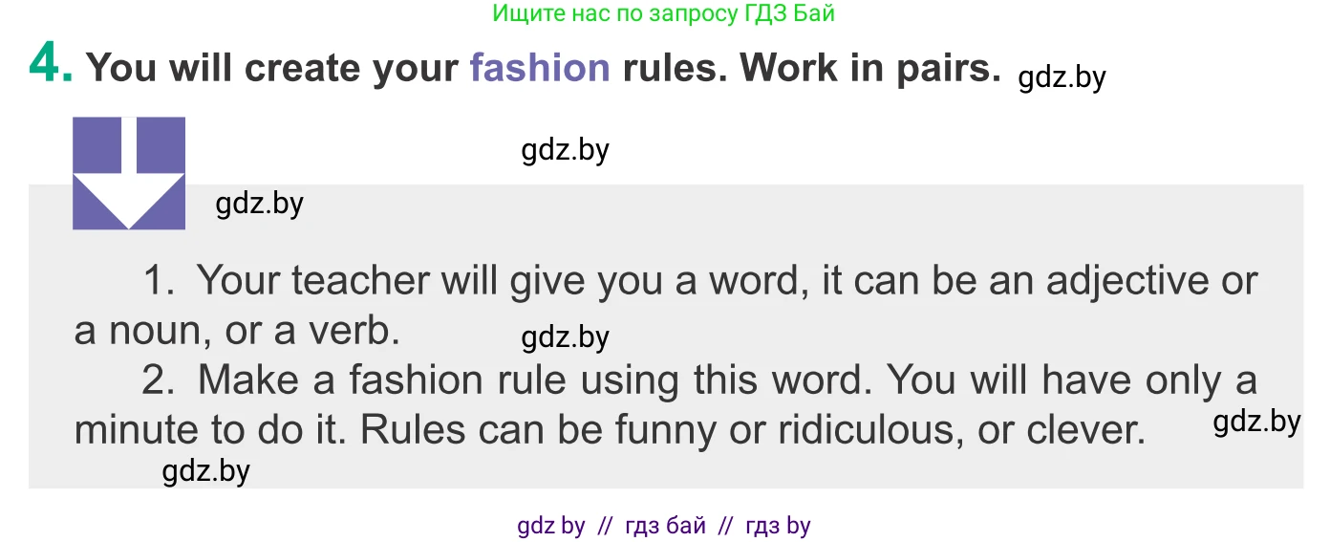
Task: Click gdz.by watermark right of arrow icon
Action: click(259, 204)
